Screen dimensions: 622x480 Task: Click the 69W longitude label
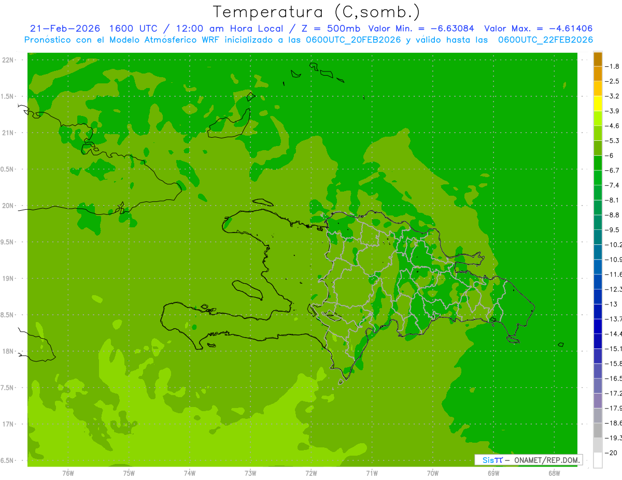[x=493, y=473]
